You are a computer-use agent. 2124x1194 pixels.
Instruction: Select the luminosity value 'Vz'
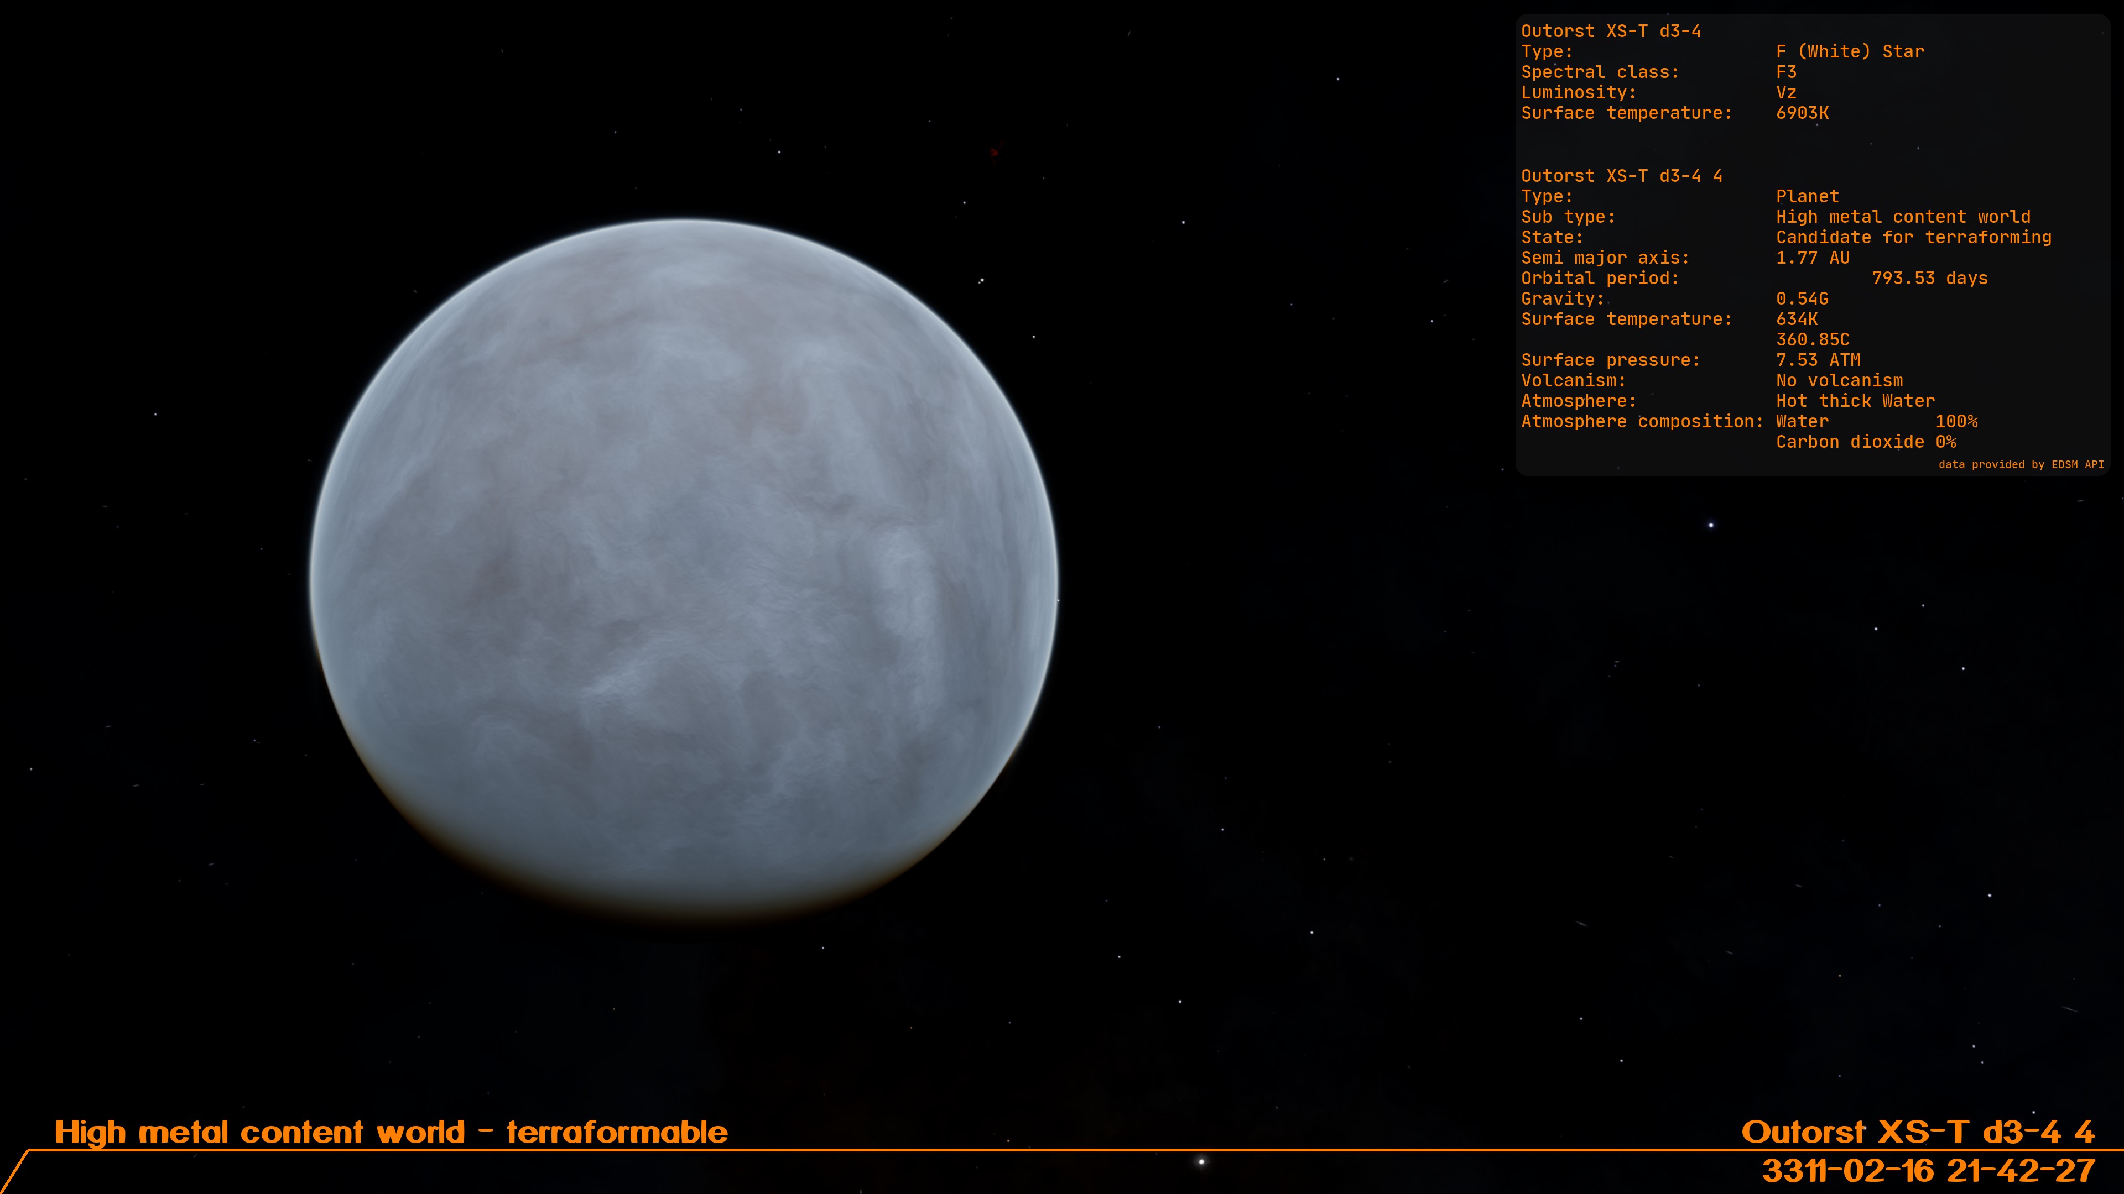[1786, 93]
